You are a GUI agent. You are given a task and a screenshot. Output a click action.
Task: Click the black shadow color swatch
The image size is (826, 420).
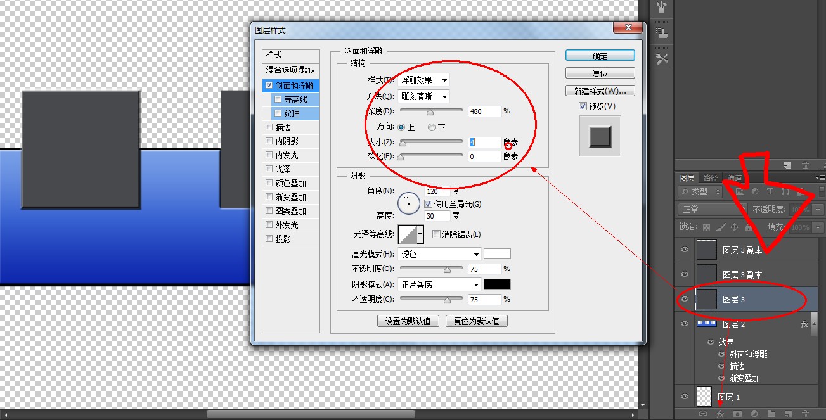(x=497, y=284)
